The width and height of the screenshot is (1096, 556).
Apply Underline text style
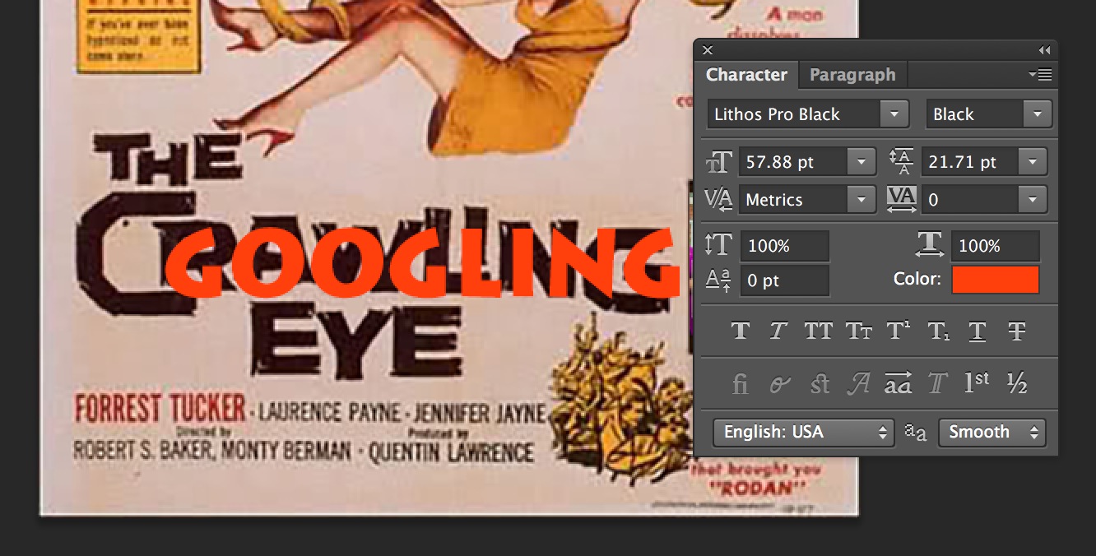click(x=978, y=331)
